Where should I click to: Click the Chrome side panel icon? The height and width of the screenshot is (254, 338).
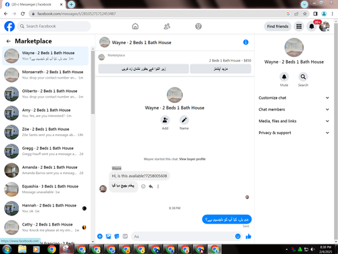coord(315,14)
